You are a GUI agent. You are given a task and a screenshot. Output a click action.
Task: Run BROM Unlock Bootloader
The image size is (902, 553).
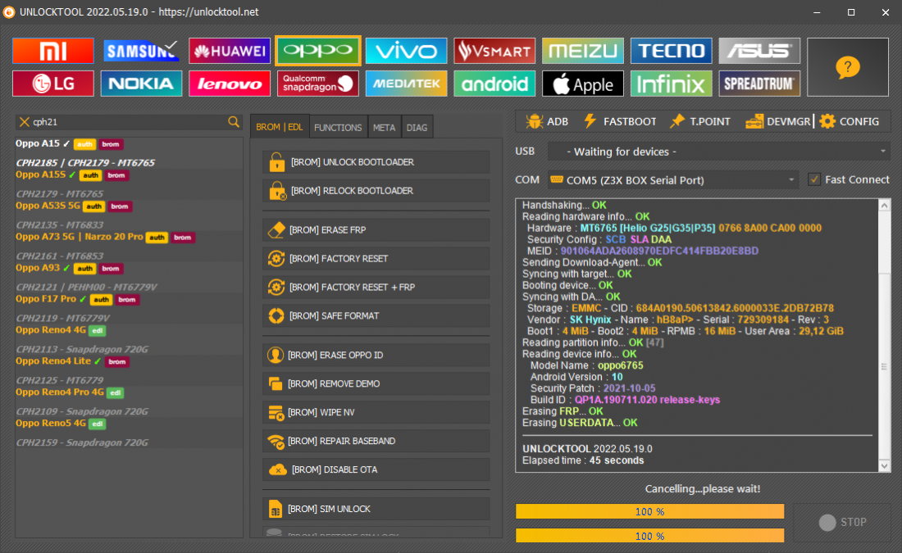pyautogui.click(x=376, y=162)
